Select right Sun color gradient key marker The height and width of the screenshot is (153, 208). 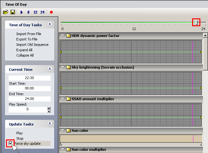201,144
